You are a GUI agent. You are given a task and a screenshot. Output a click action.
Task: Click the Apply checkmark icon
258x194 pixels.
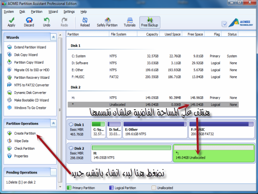click(11, 20)
